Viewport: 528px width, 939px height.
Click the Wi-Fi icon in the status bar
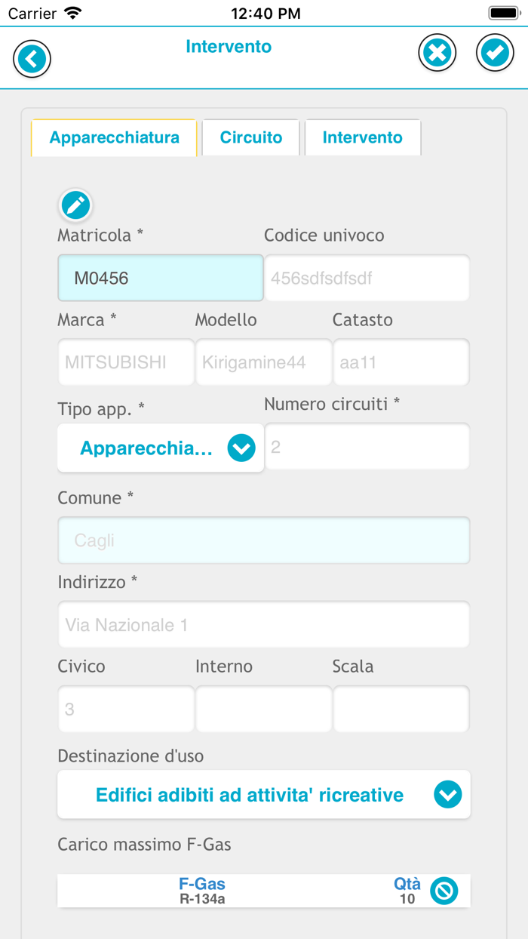72,12
